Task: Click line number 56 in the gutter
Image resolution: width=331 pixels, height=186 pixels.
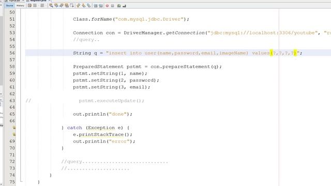Action: 12,53
